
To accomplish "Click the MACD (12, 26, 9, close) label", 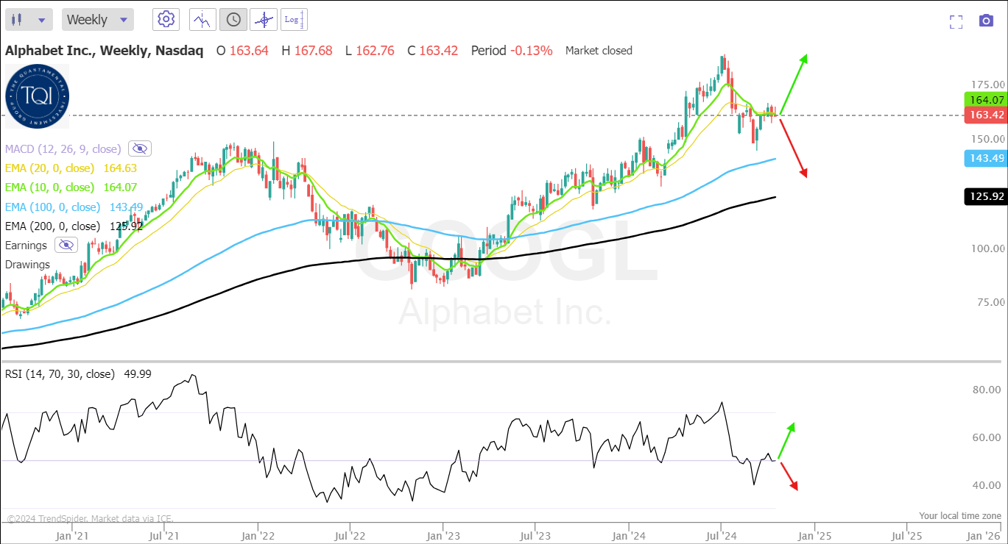I will (64, 148).
